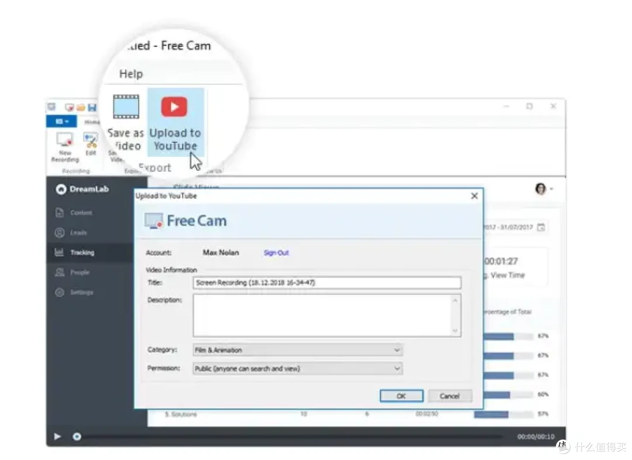Screen dimensions: 632x460
Task: Click the play button in the player bar
Action: (x=57, y=436)
